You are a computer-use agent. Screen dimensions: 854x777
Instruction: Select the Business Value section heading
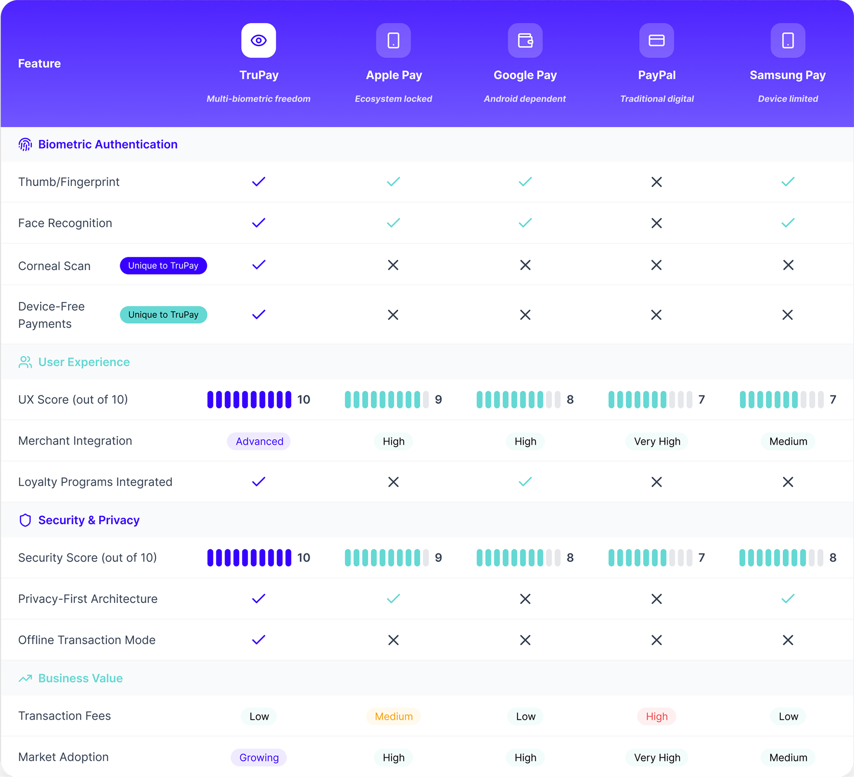pyautogui.click(x=81, y=678)
